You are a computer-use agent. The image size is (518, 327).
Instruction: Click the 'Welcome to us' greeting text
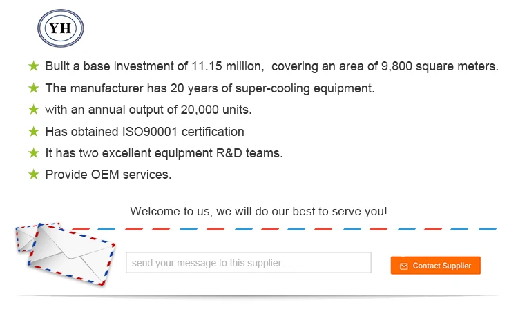coord(258,211)
